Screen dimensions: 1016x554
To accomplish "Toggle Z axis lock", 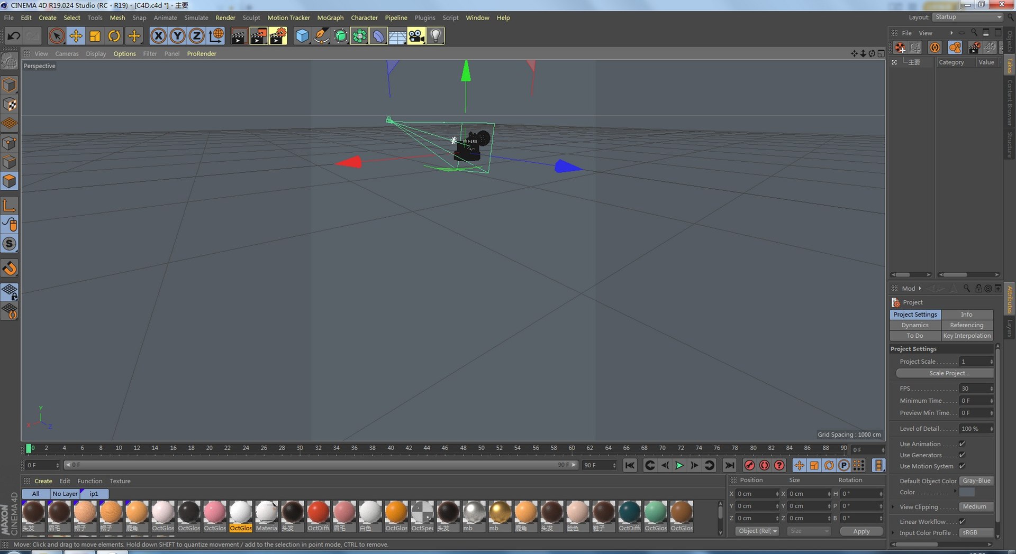I will [196, 36].
